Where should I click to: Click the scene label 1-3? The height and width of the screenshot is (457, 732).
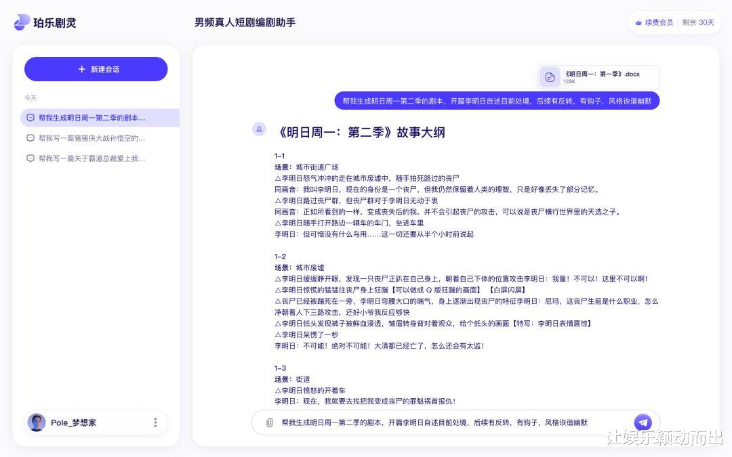(280, 368)
